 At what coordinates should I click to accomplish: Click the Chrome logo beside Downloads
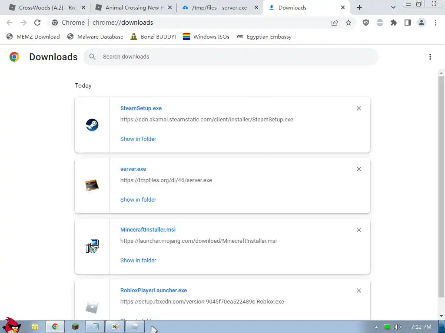tap(14, 57)
